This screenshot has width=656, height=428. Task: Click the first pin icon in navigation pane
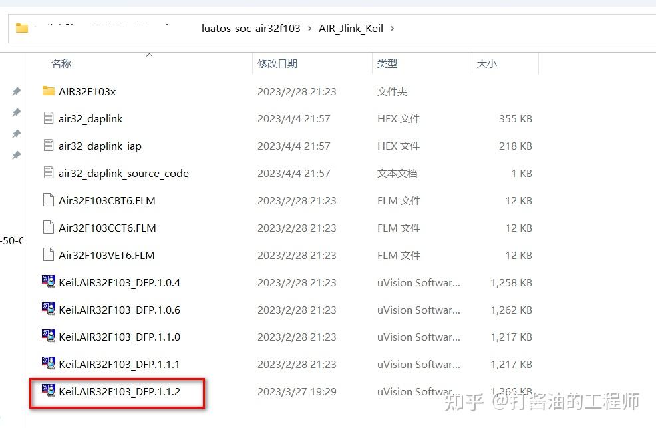pyautogui.click(x=17, y=91)
